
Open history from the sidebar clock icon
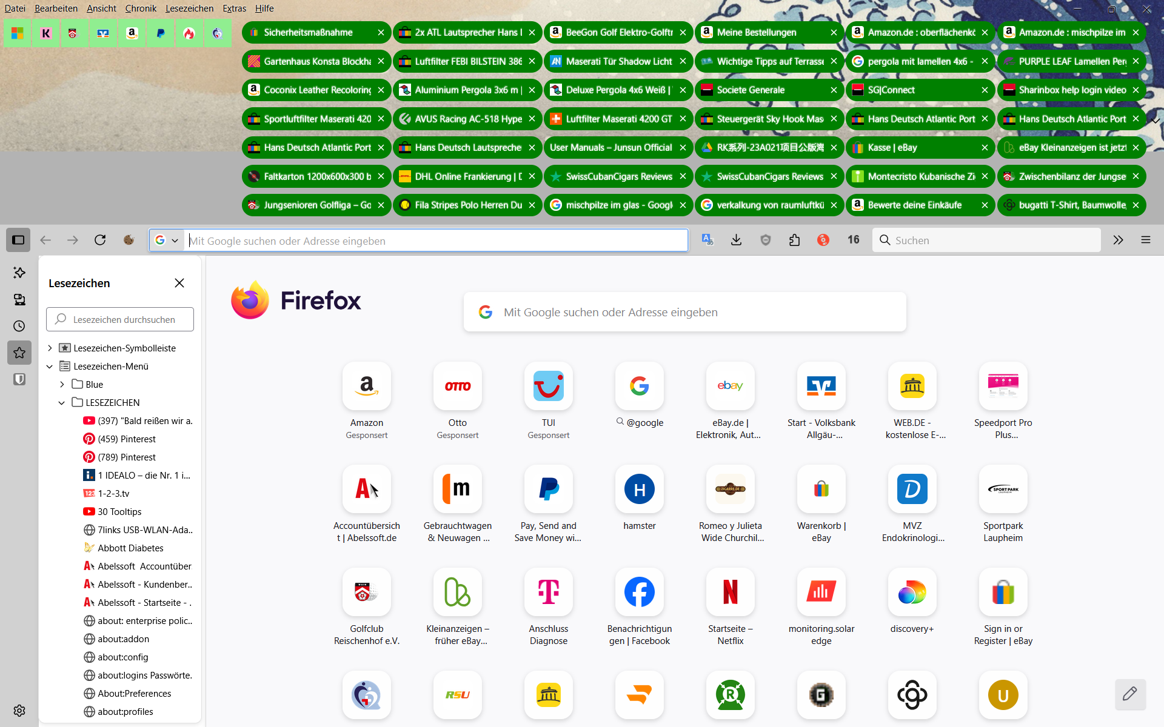(x=19, y=326)
